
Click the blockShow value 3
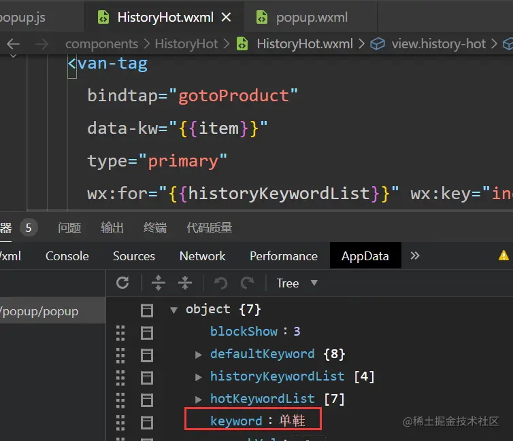point(297,332)
